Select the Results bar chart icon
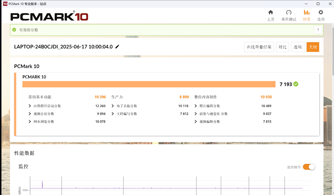 click(x=307, y=12)
